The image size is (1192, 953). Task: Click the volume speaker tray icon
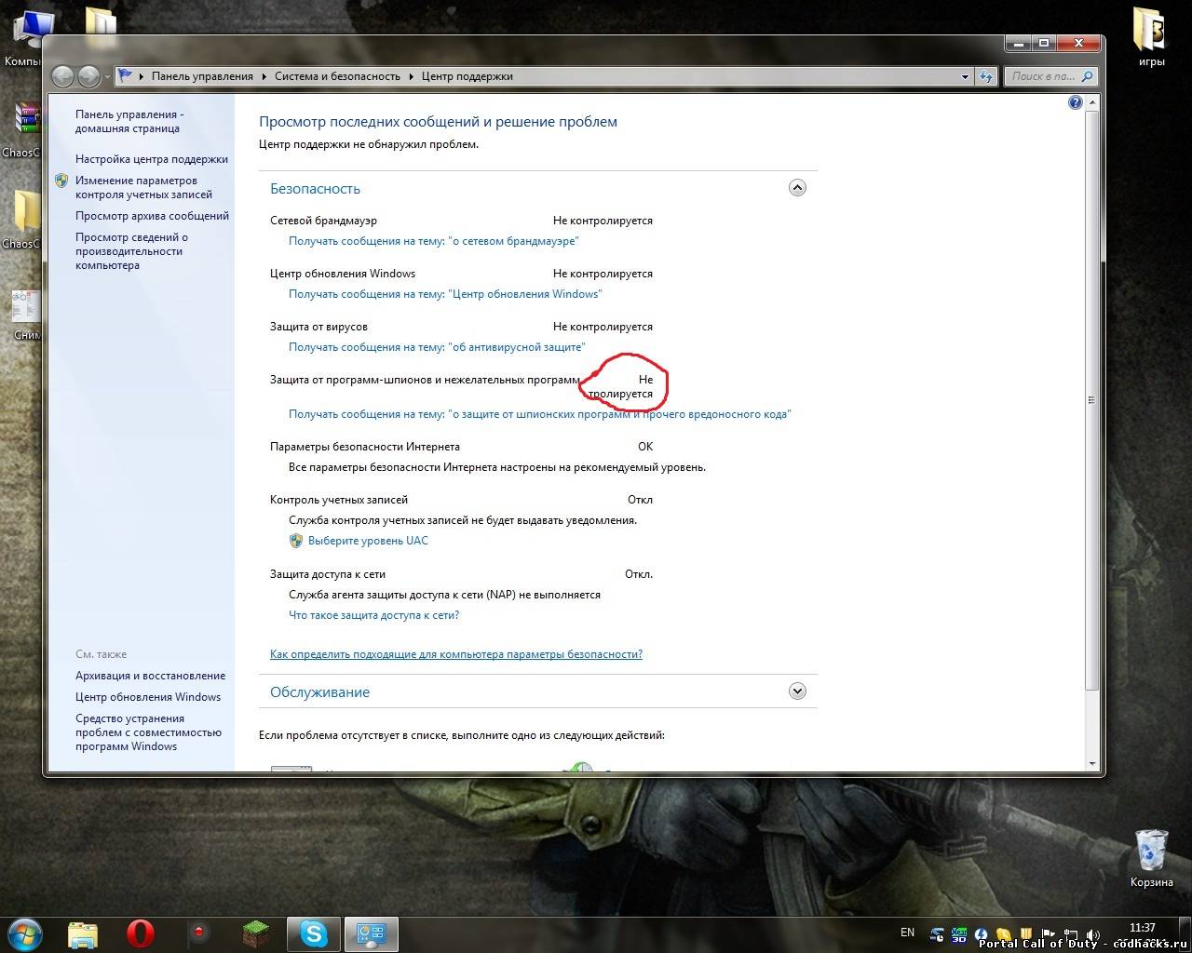click(x=1093, y=933)
